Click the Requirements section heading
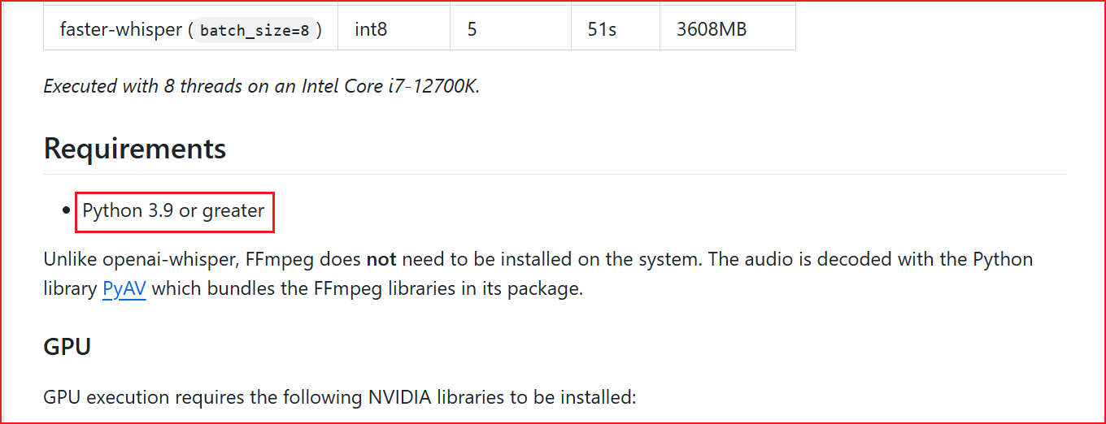This screenshot has width=1106, height=424. pyautogui.click(x=135, y=149)
